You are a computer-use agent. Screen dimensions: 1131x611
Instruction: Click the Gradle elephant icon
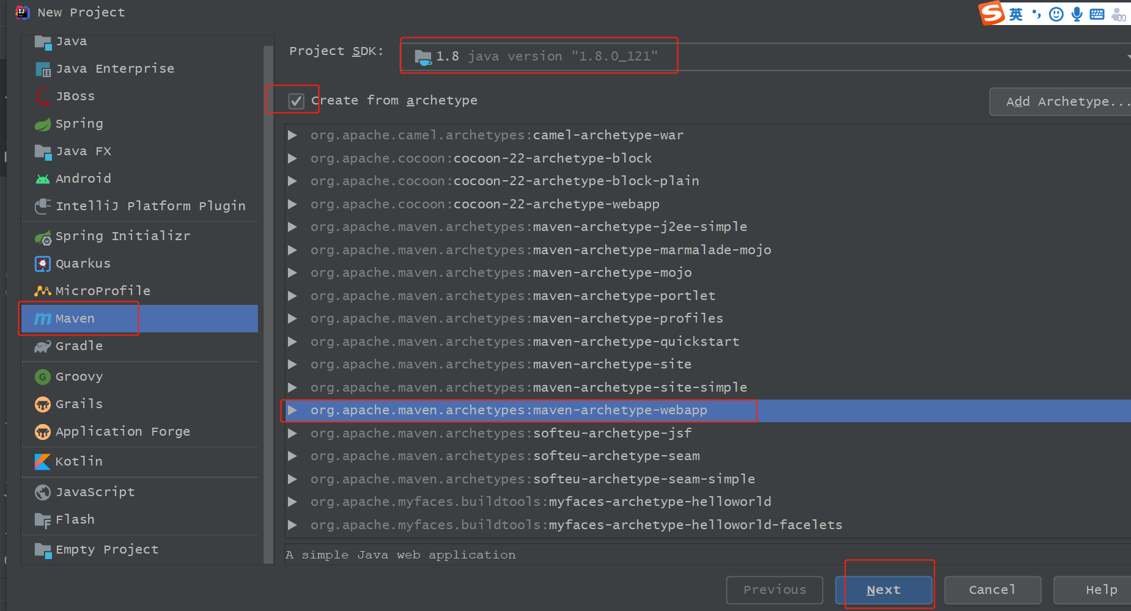click(43, 346)
